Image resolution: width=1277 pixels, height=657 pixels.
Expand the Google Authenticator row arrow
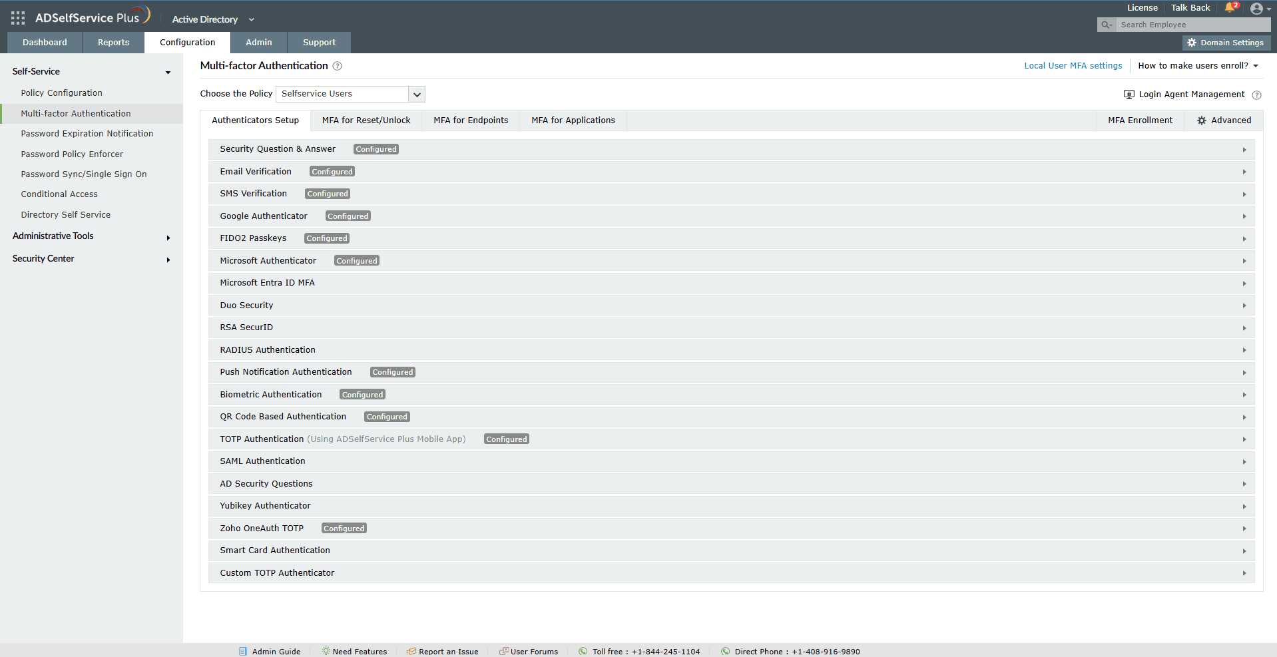click(1244, 216)
